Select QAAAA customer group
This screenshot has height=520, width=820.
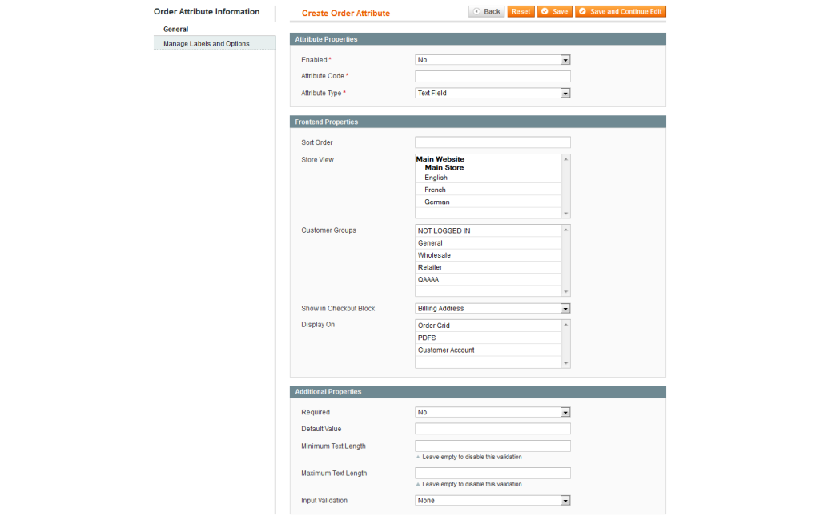[x=488, y=279]
